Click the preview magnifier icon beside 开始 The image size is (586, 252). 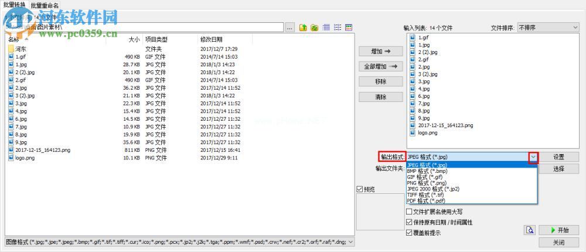[x=530, y=230]
